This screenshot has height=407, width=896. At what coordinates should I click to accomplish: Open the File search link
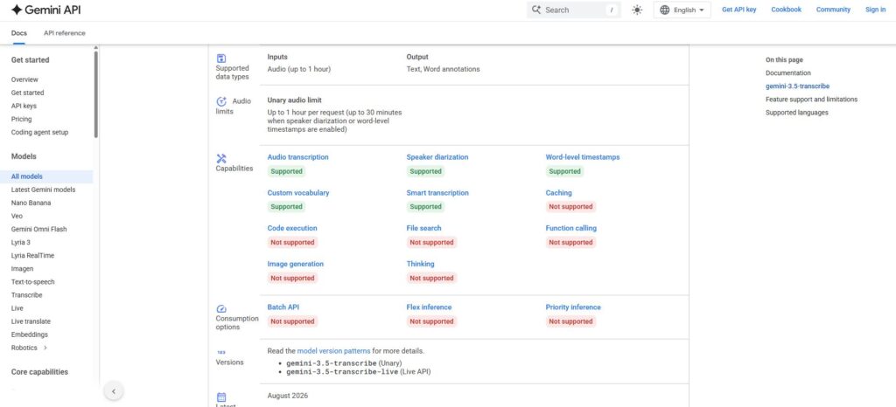pos(424,228)
